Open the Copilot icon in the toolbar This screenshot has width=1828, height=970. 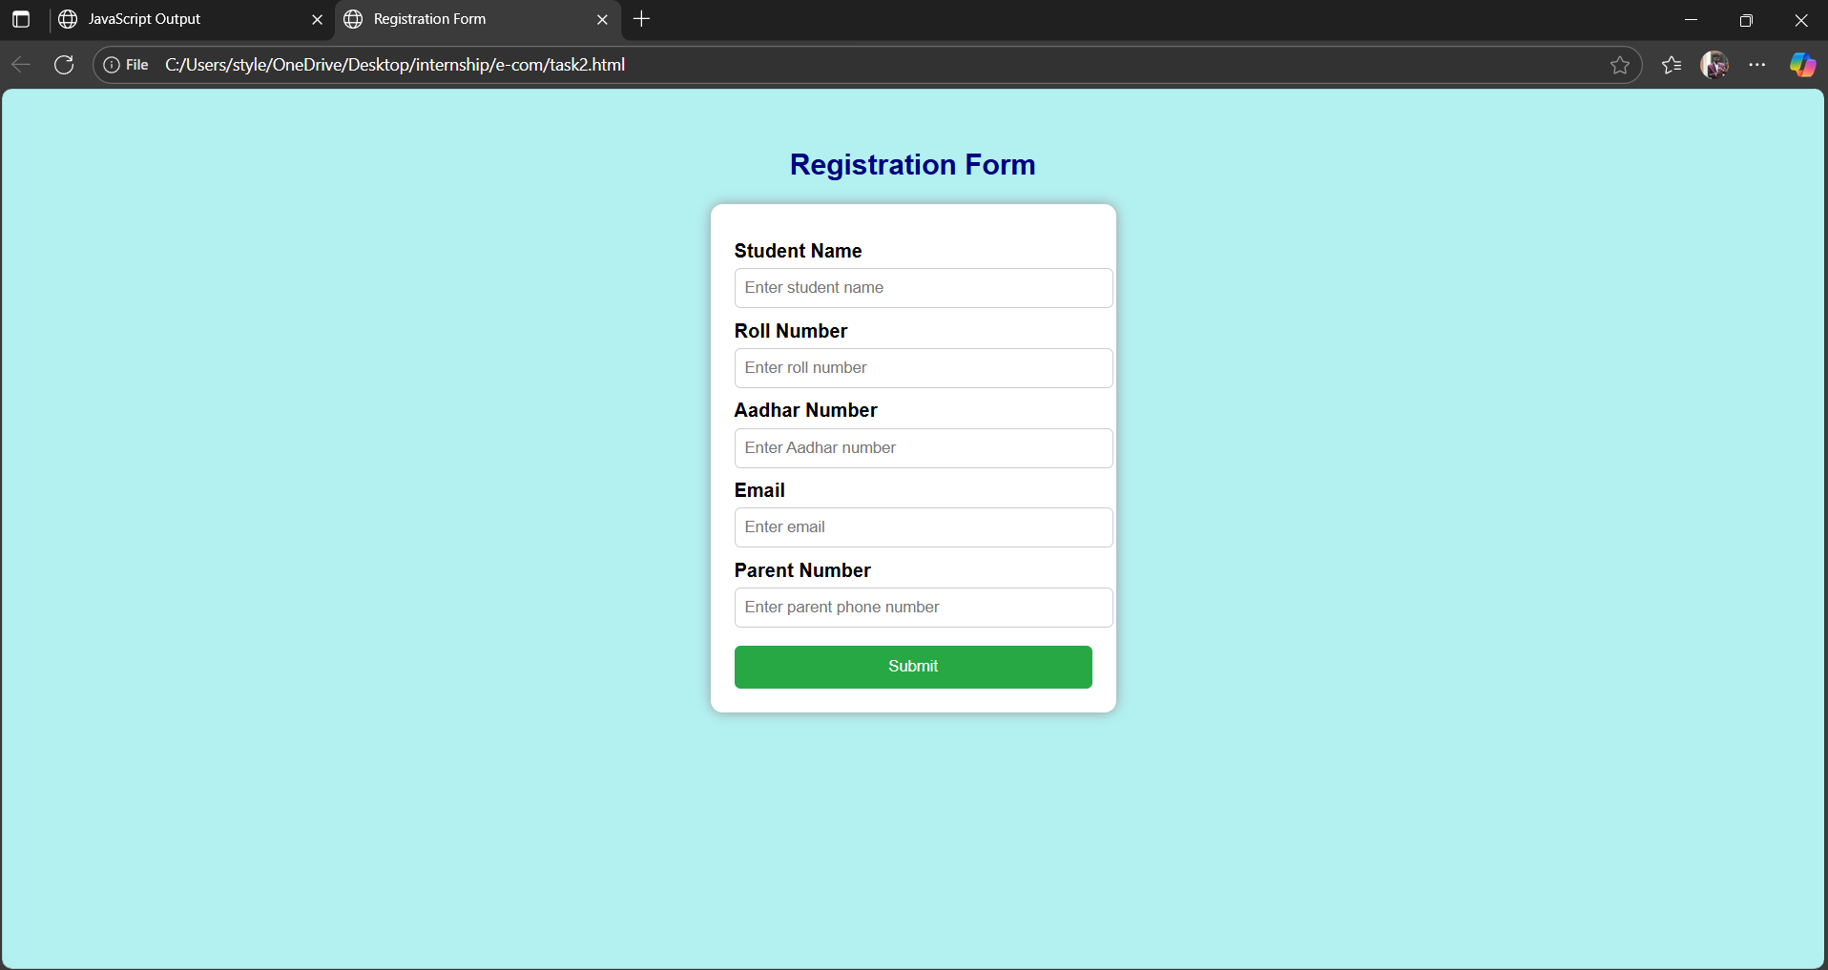1802,64
